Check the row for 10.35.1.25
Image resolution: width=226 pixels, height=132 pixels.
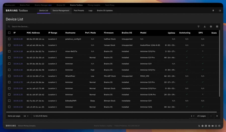click(9, 95)
